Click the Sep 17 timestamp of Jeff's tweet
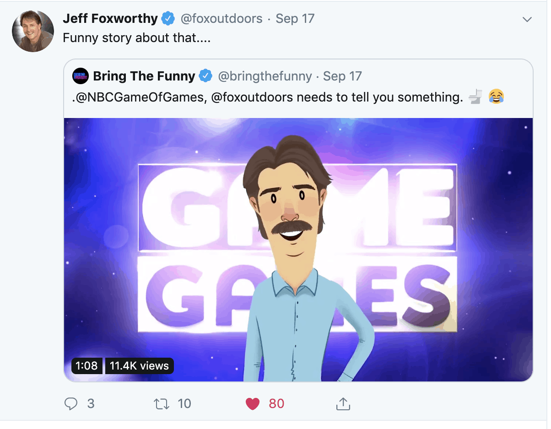 click(x=295, y=19)
